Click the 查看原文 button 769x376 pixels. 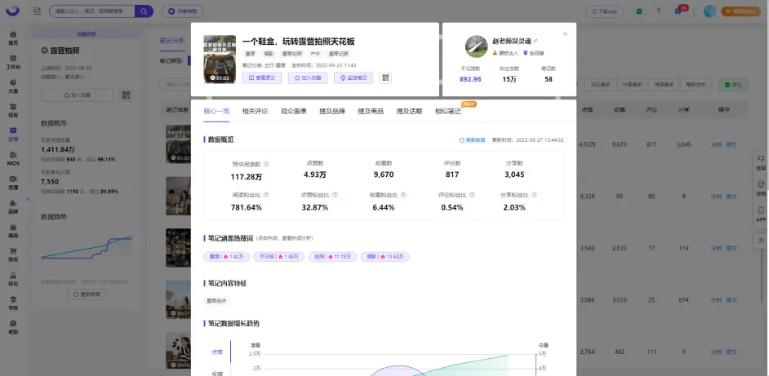click(262, 77)
